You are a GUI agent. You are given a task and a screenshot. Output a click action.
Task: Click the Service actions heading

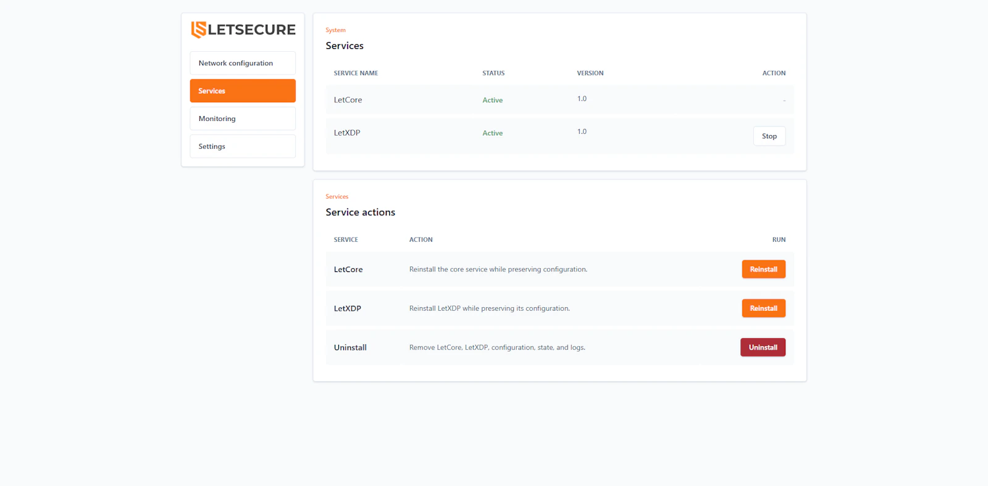coord(361,212)
